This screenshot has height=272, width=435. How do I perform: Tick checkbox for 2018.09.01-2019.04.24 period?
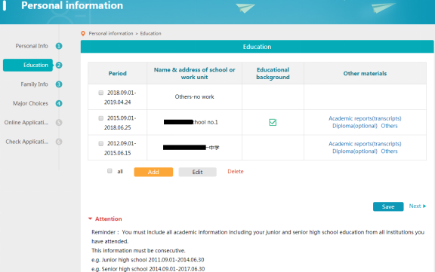coord(101,93)
